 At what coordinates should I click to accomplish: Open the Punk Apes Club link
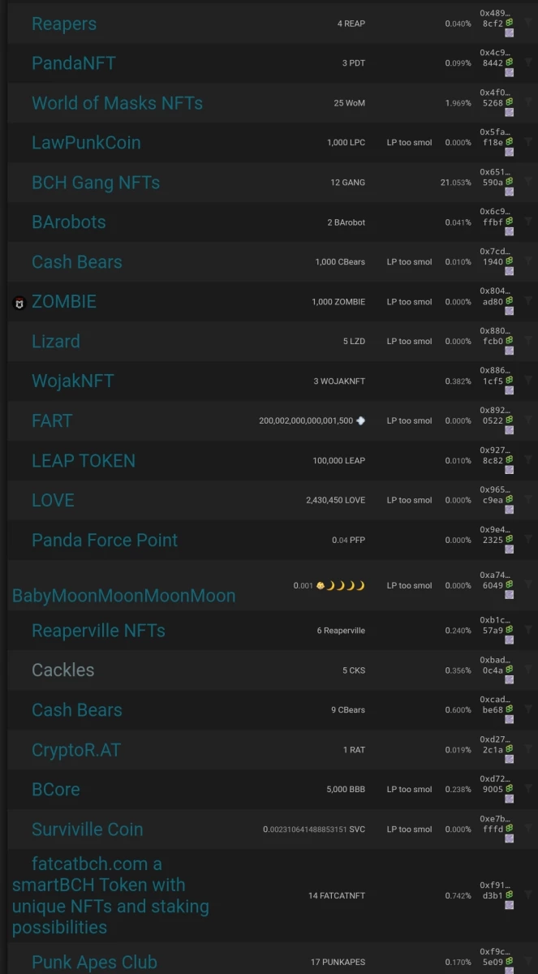pos(94,962)
